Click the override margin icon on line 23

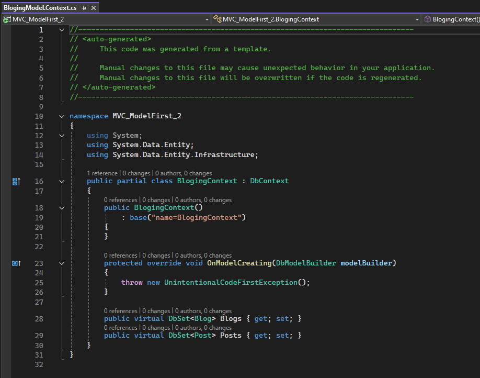(16, 263)
